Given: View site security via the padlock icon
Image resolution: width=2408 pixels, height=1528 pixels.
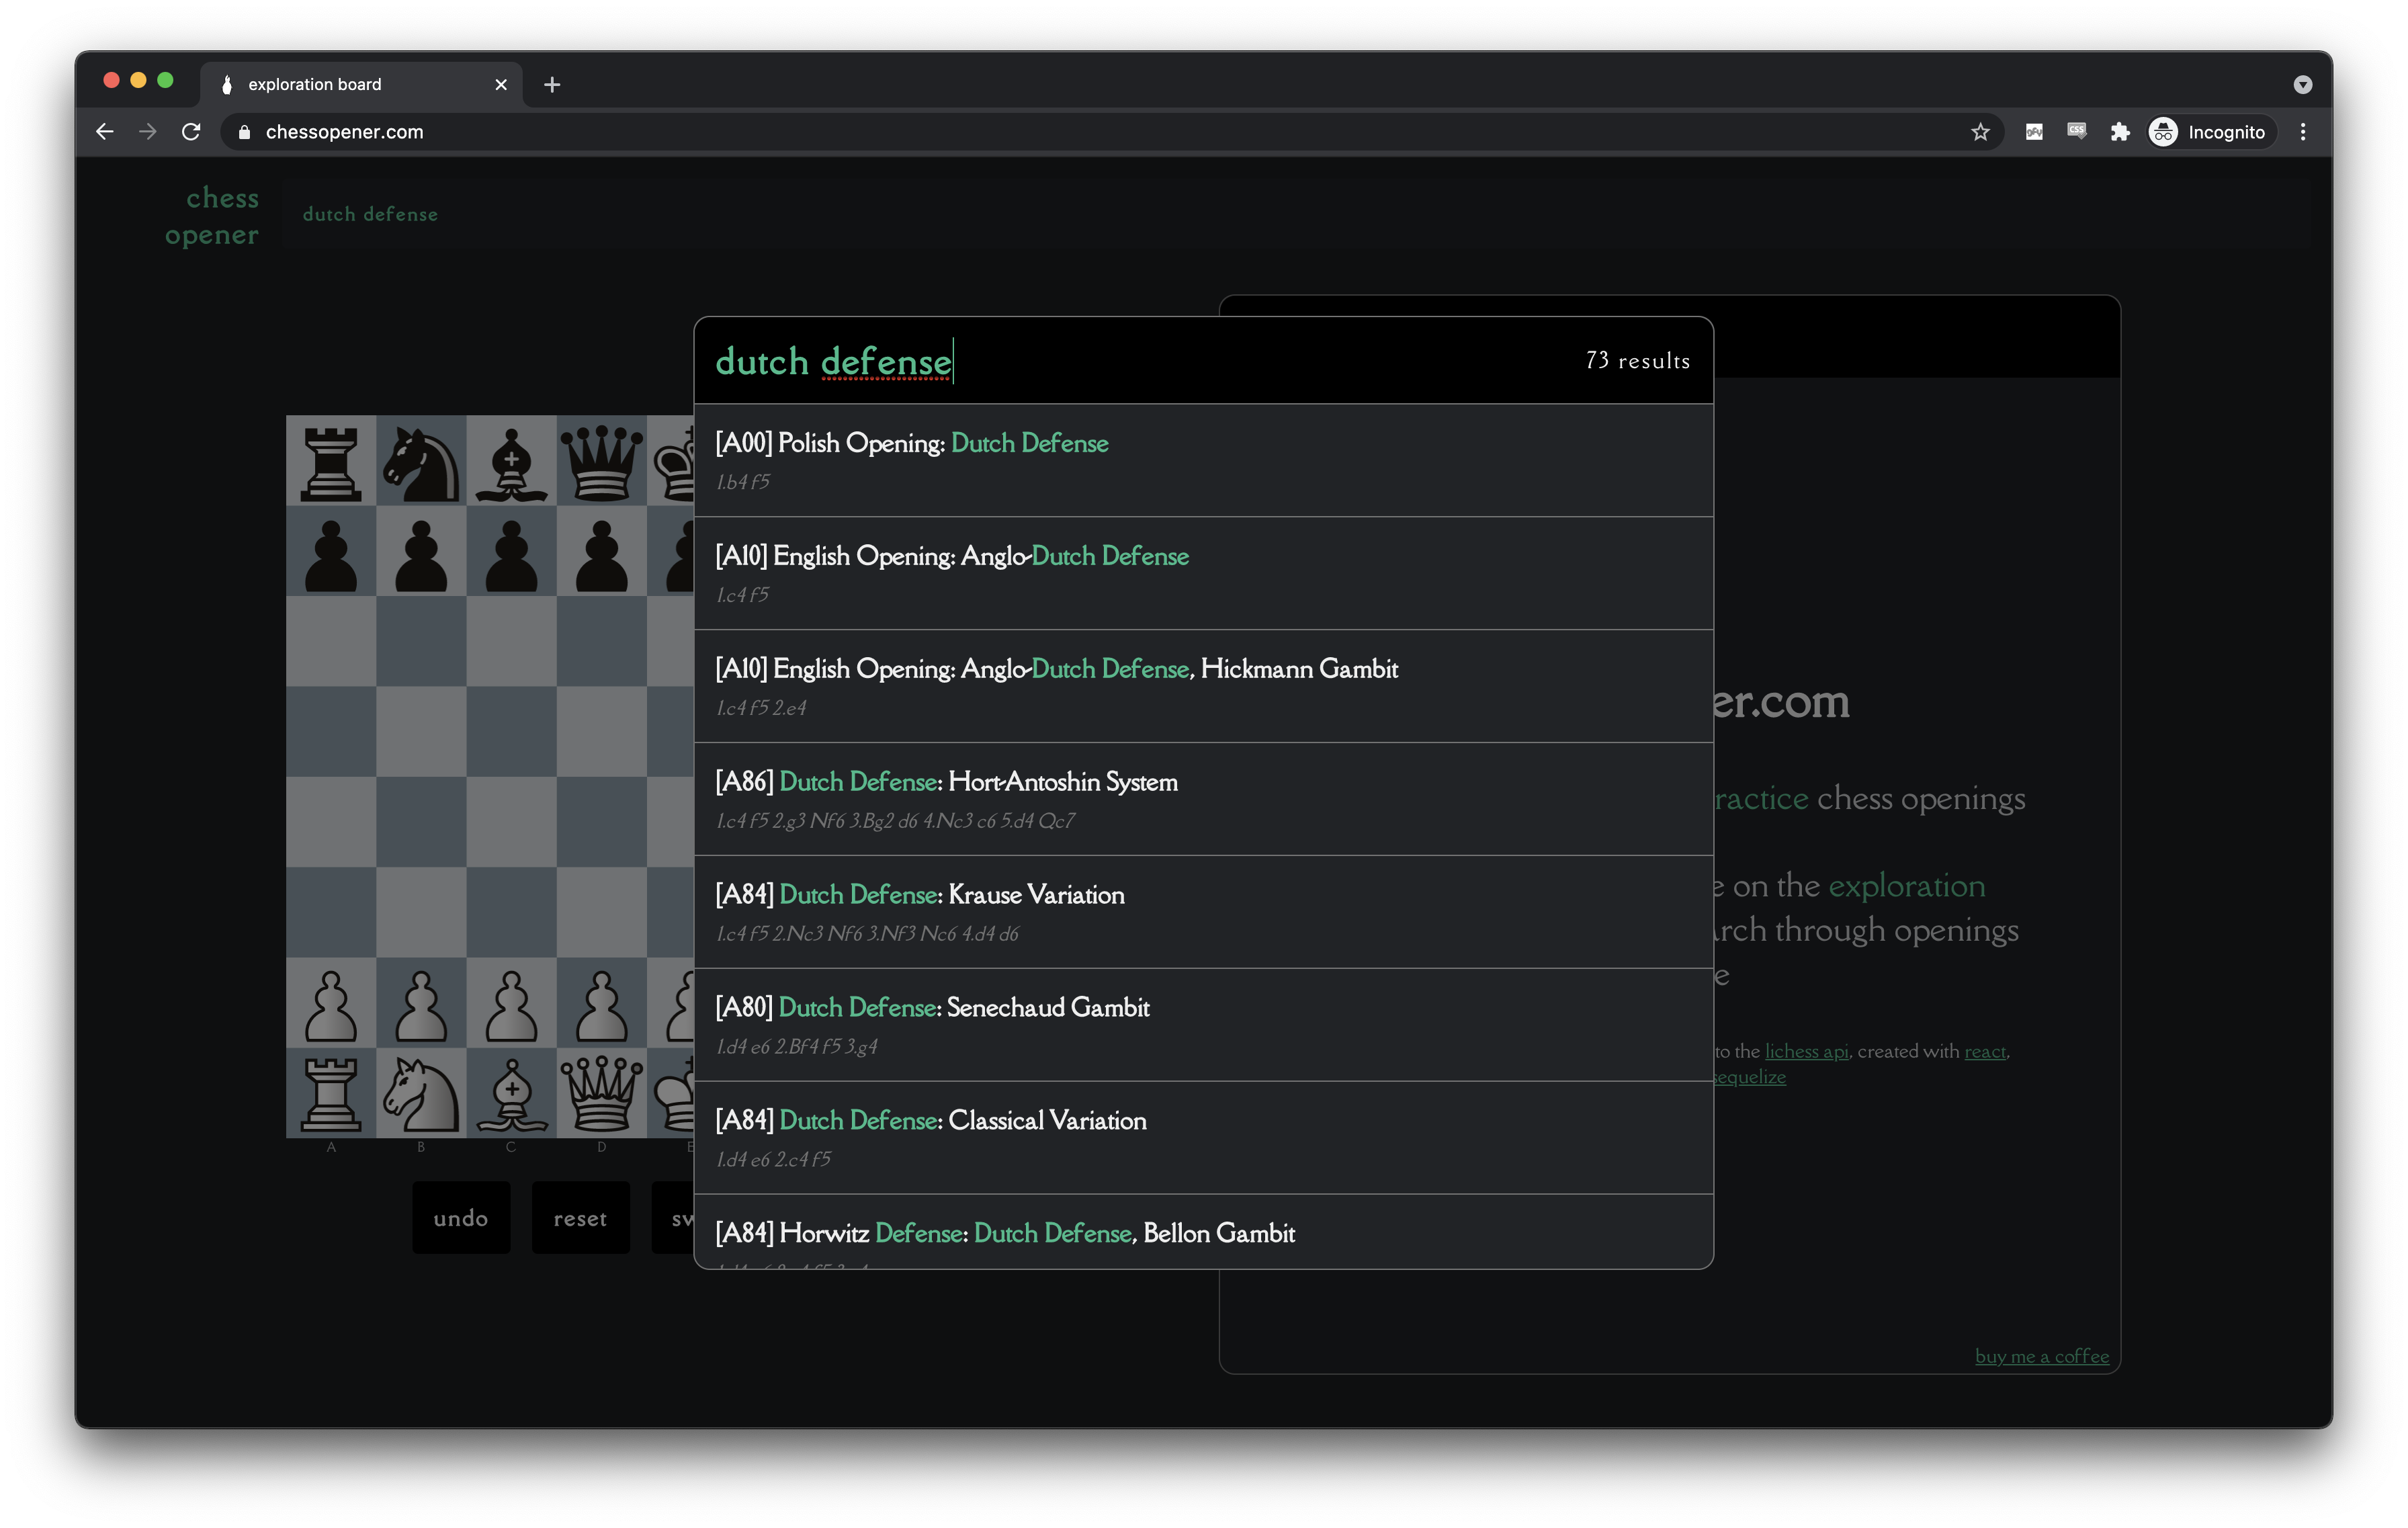Looking at the screenshot, I should pos(242,131).
